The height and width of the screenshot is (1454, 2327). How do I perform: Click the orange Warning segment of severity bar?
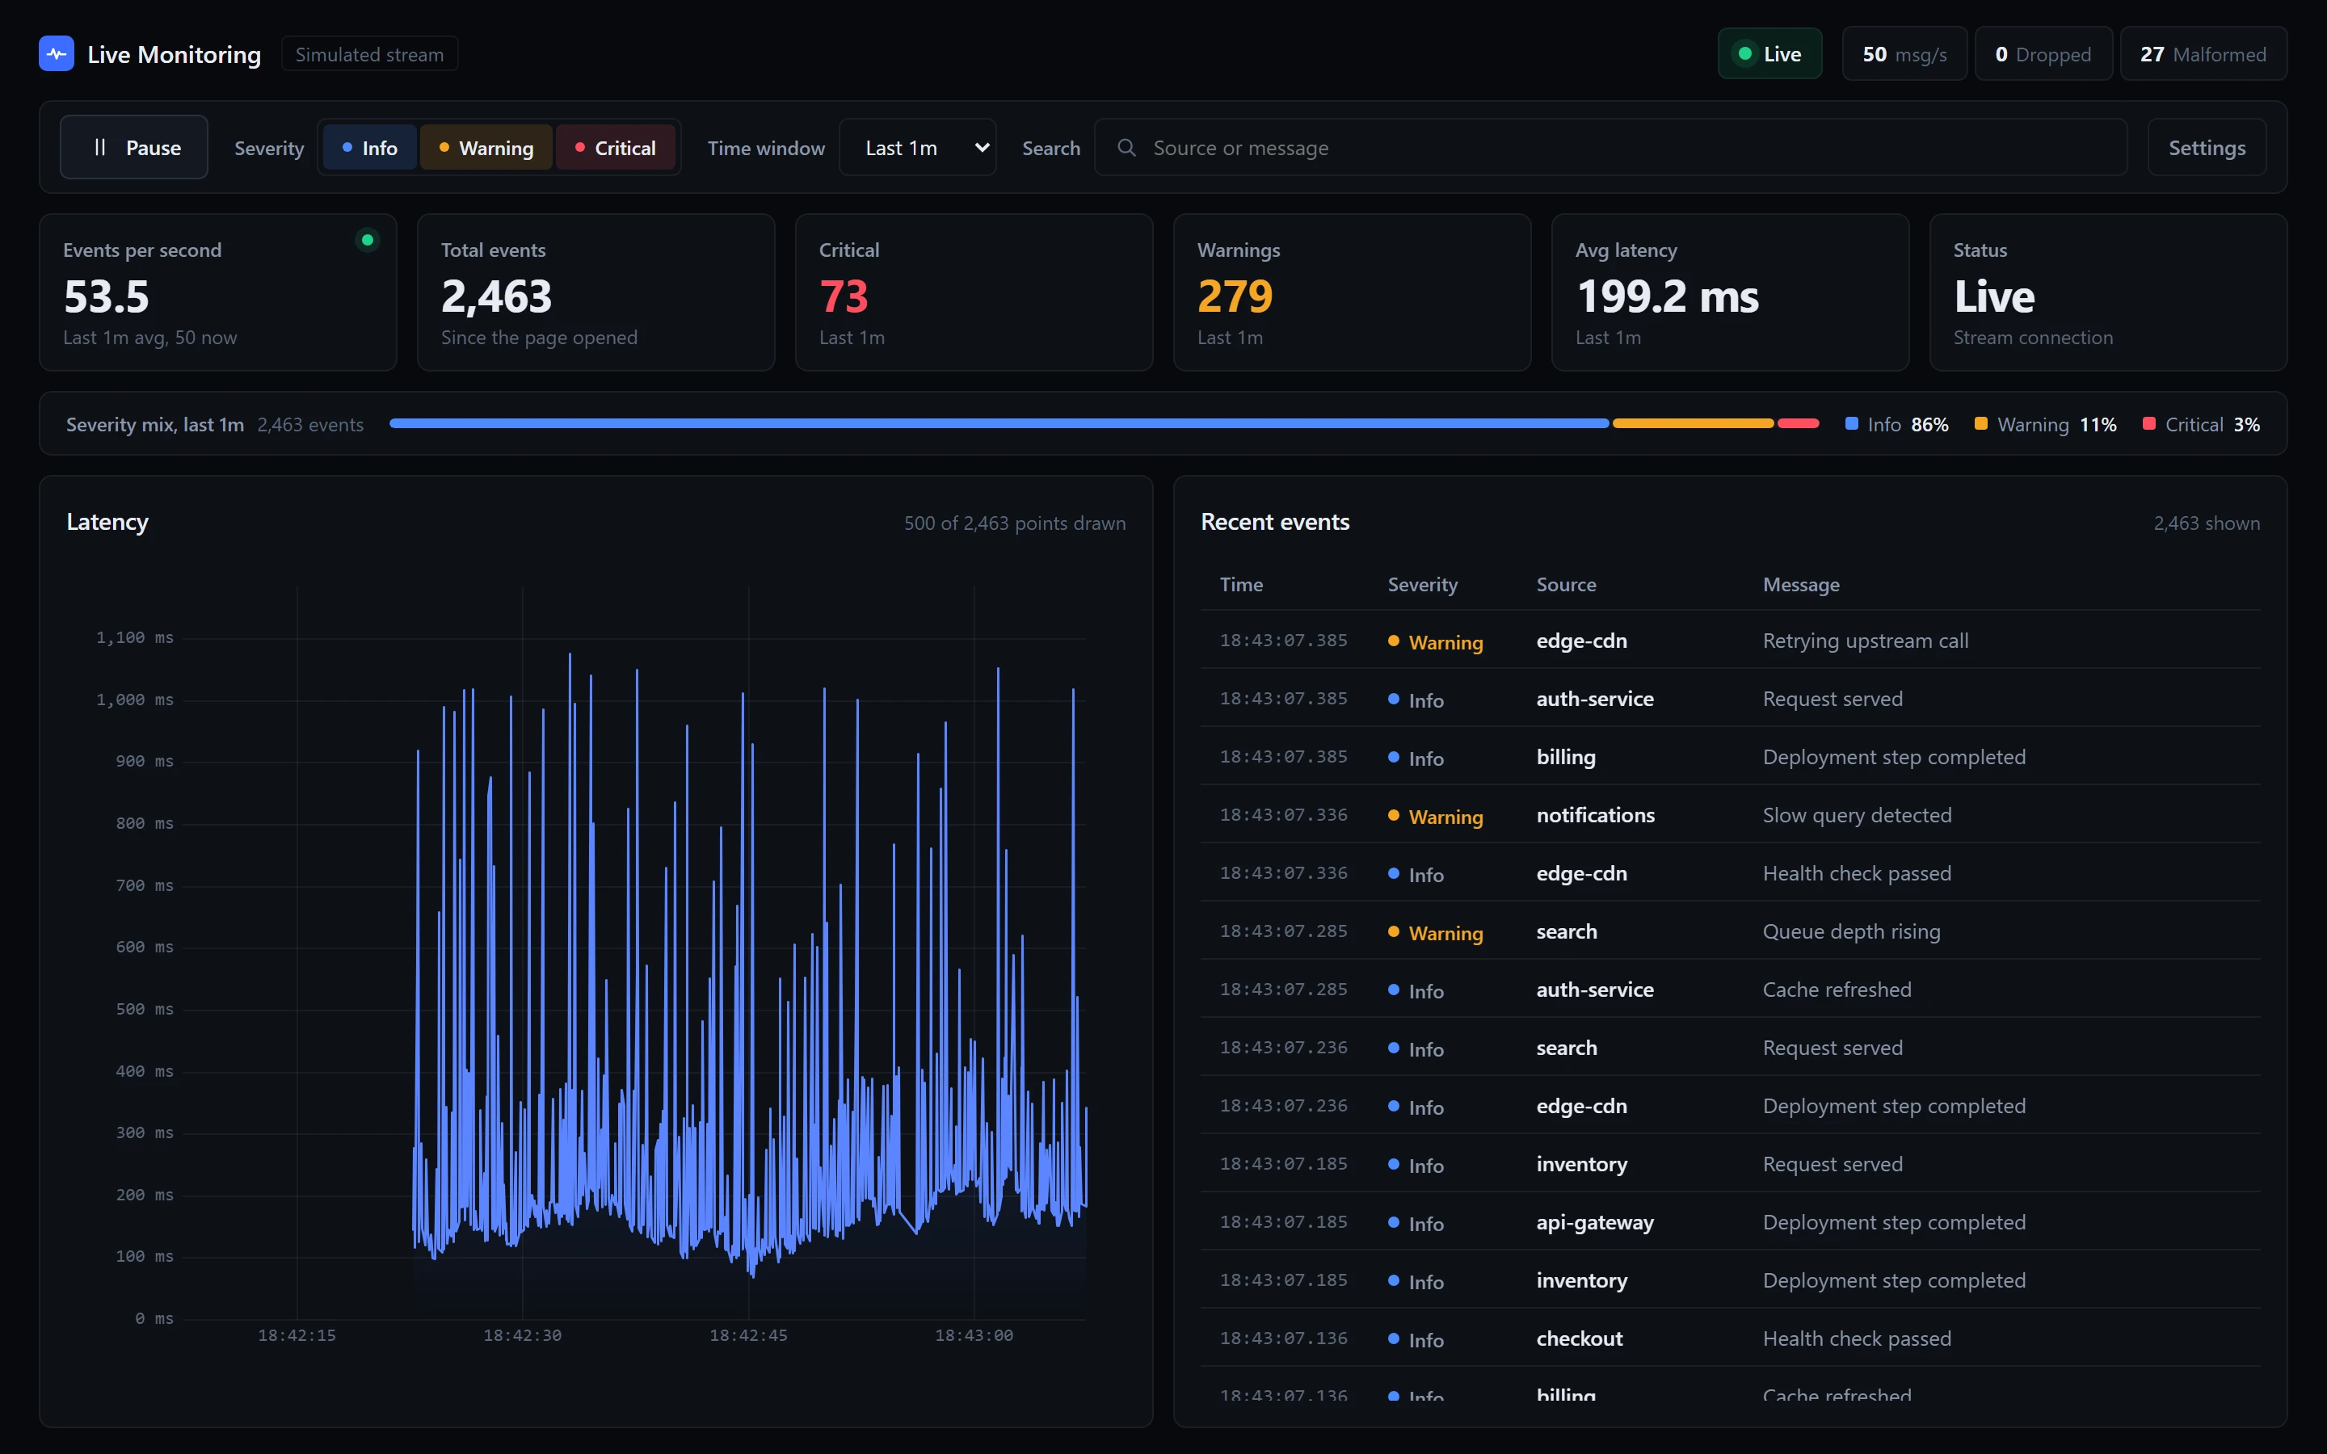[x=1693, y=423]
